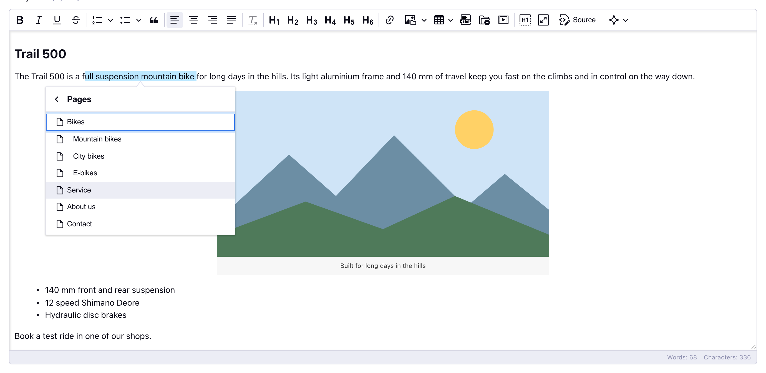Select the Mountain bikes page
The height and width of the screenshot is (373, 766).
pyautogui.click(x=140, y=139)
